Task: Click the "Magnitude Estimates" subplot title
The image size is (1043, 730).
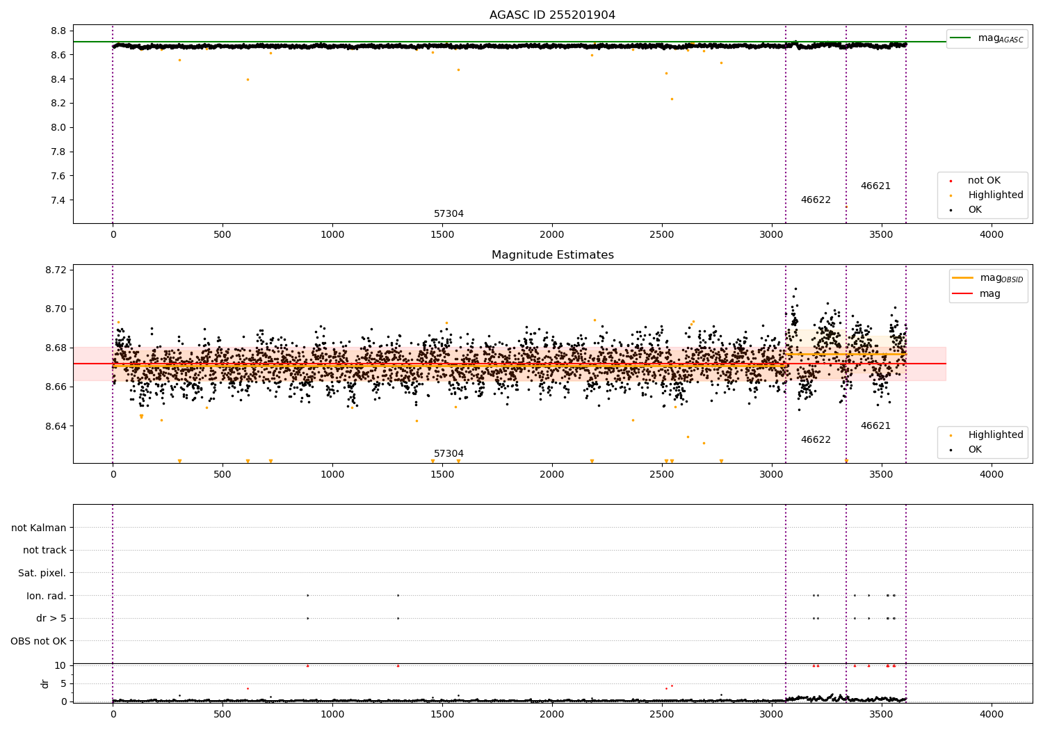Action: click(x=552, y=255)
